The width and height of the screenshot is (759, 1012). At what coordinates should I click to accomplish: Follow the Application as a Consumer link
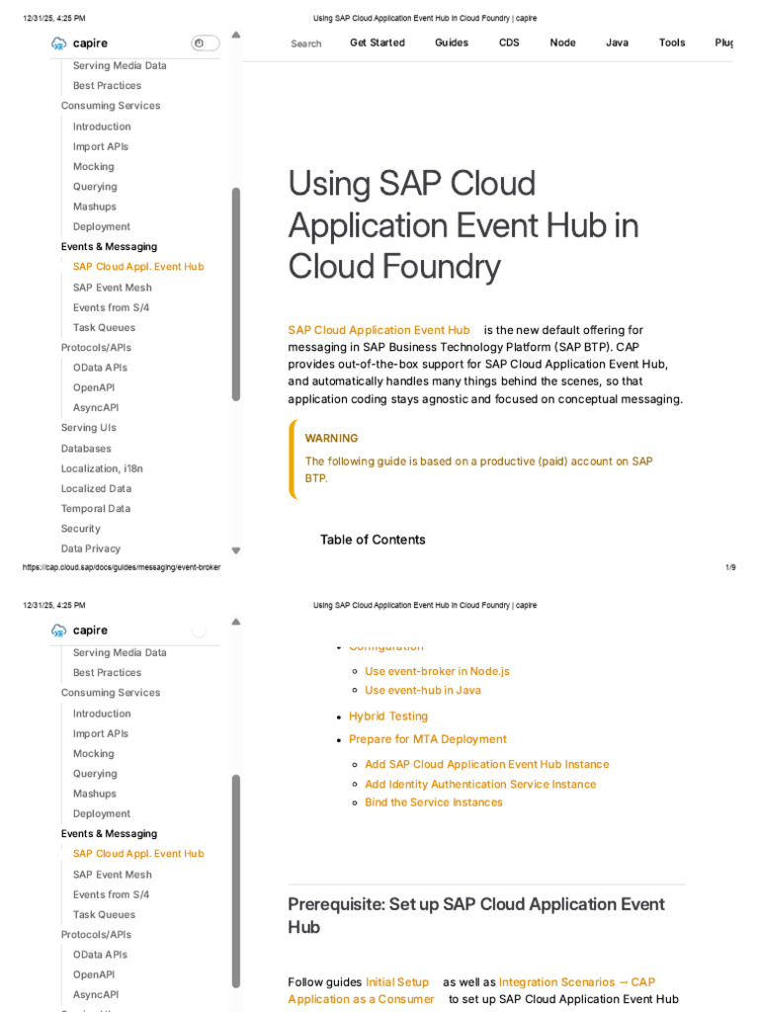[x=361, y=1000]
